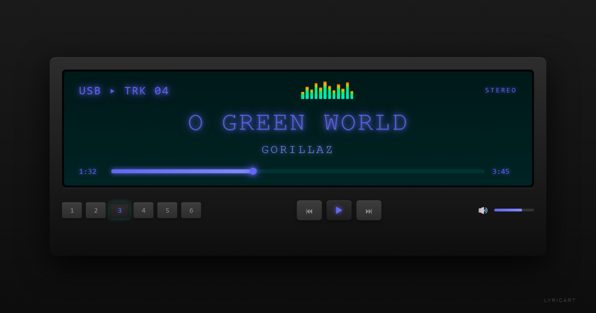The height and width of the screenshot is (313, 596).
Task: Click the LYRICART watermark text
Action: [560, 300]
